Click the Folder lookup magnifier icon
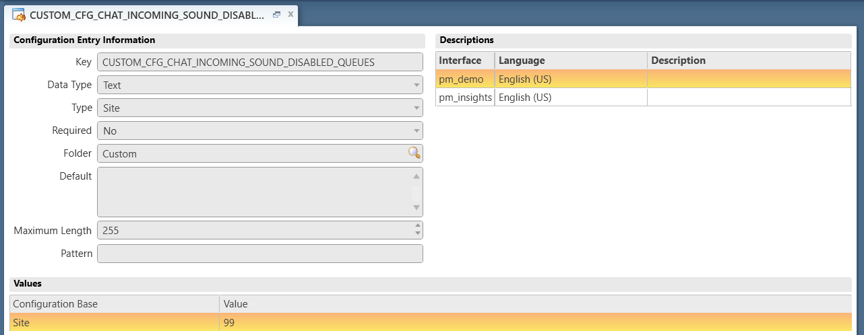 (x=414, y=153)
